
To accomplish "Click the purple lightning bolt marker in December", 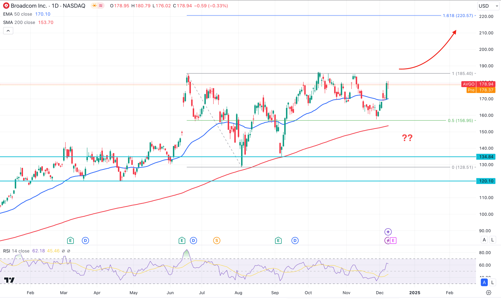I will 387,240.
